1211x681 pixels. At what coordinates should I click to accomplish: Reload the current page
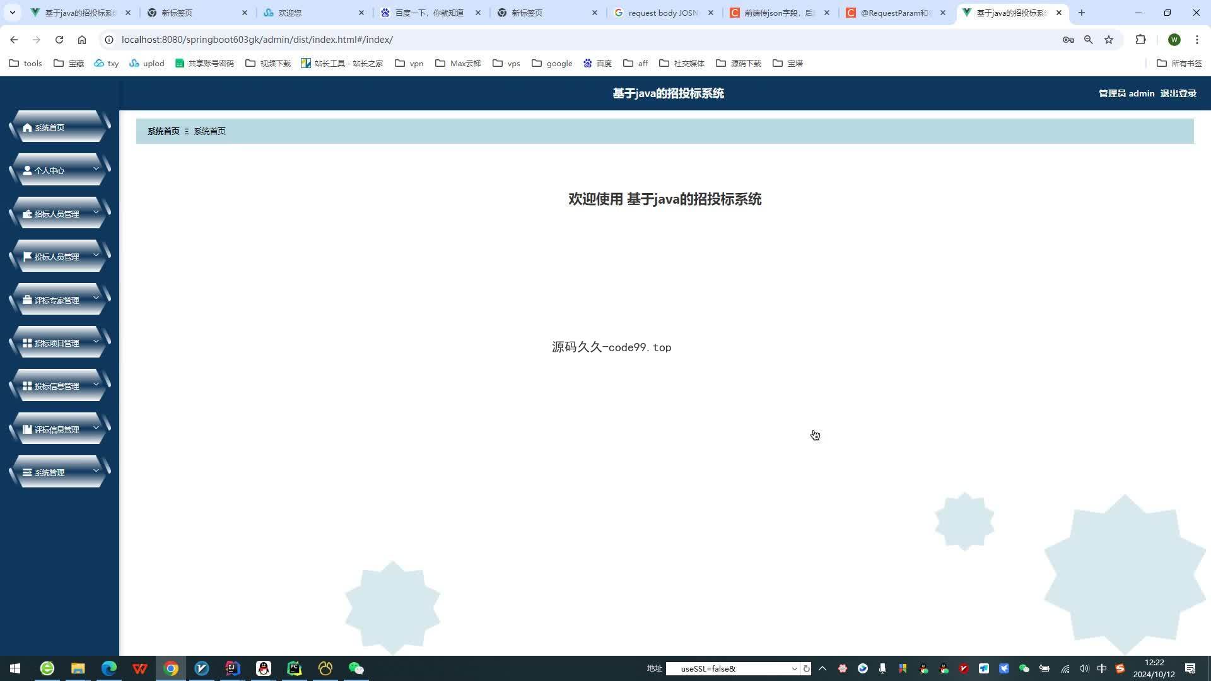pyautogui.click(x=59, y=40)
